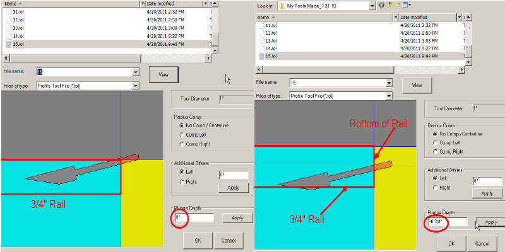The width and height of the screenshot is (505, 252).
Task: Click the Up One Level folder icon
Action: coord(389,6)
